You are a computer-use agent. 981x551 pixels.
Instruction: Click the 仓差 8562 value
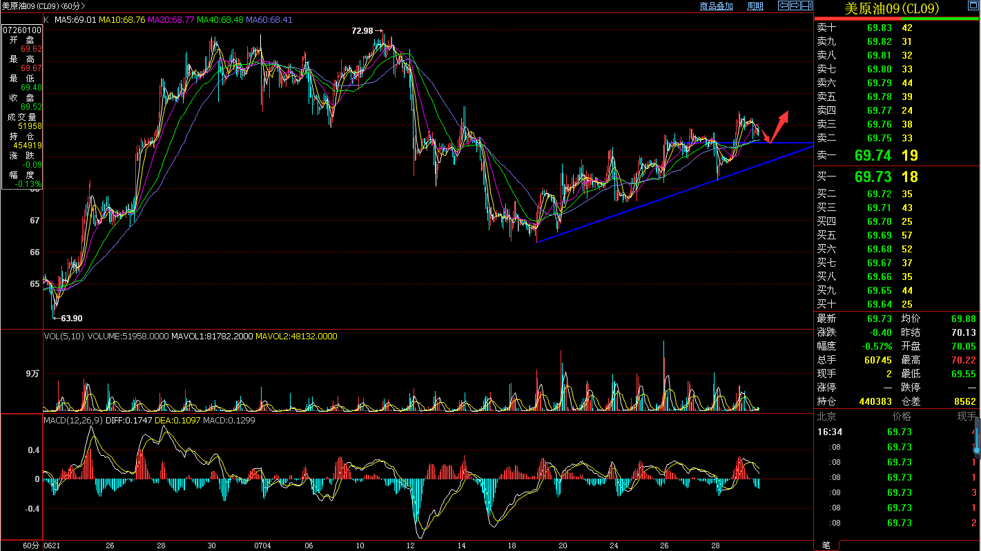[x=965, y=401]
